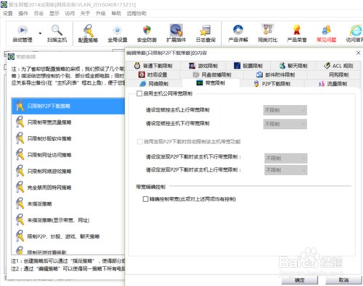Select 完全禁用因特网策略 in list
The width and height of the screenshot is (363, 286).
pyautogui.click(x=68, y=188)
